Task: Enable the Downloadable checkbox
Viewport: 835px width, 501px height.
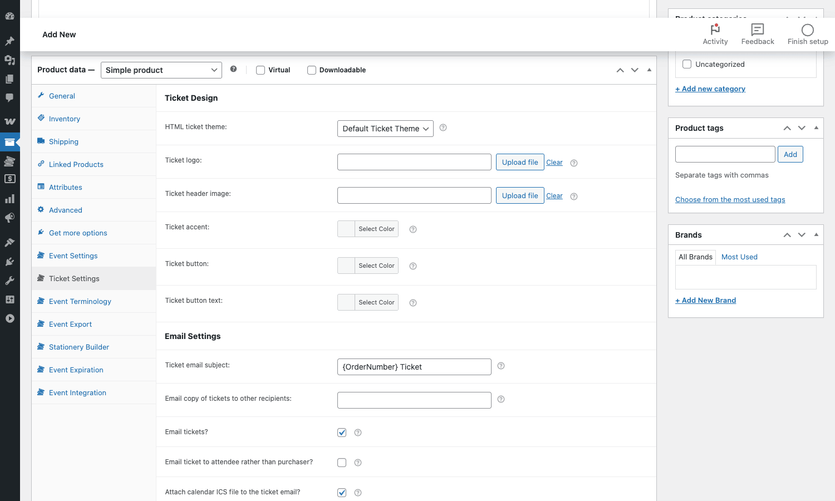Action: [312, 70]
